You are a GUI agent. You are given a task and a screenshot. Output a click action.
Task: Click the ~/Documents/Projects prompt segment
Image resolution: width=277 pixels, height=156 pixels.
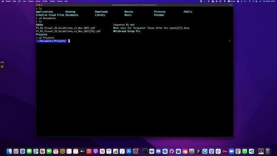point(52,41)
